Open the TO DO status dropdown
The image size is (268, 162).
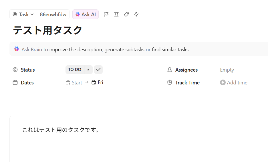[75, 70]
